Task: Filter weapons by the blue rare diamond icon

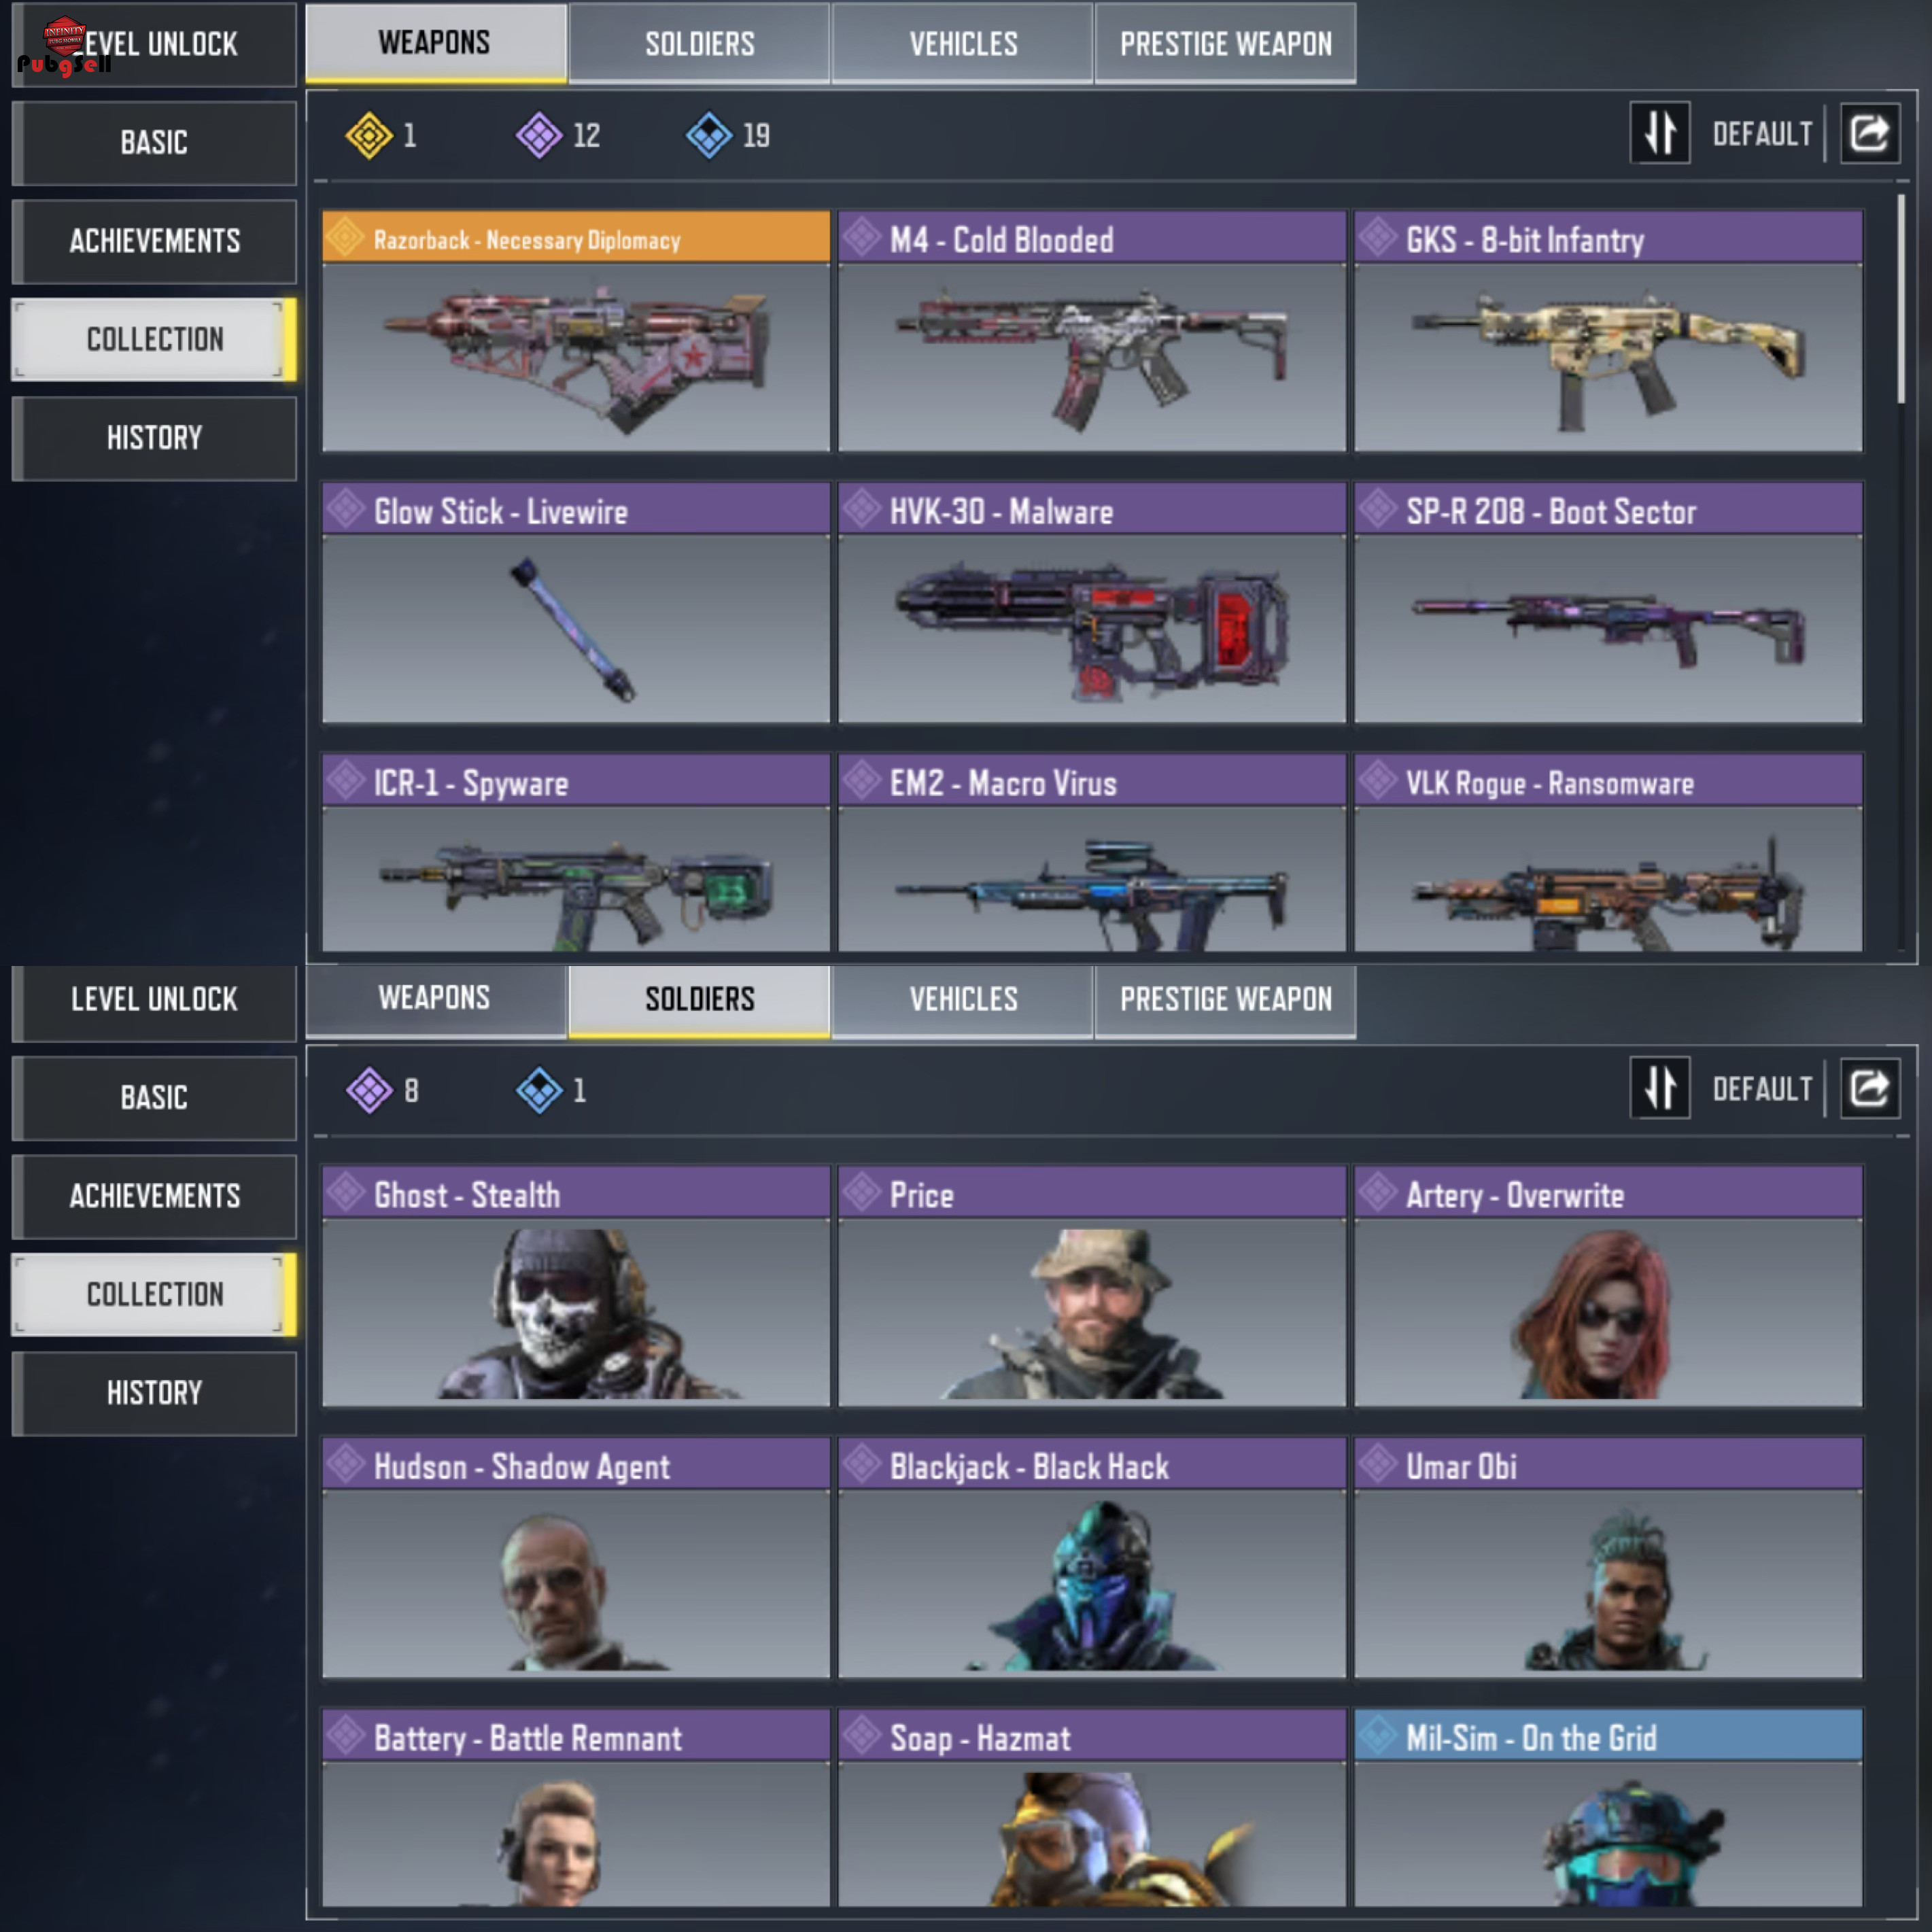Action: pyautogui.click(x=709, y=135)
